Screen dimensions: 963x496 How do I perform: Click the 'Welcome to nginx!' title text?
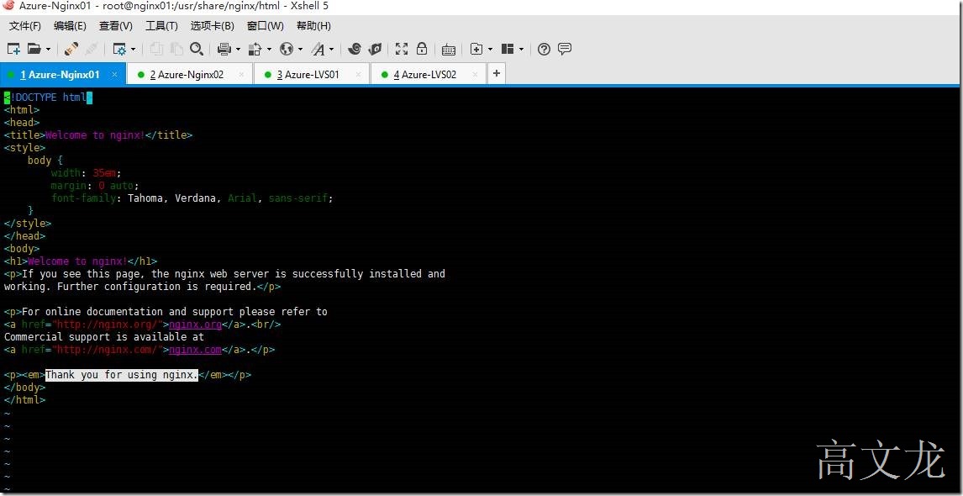pyautogui.click(x=95, y=135)
